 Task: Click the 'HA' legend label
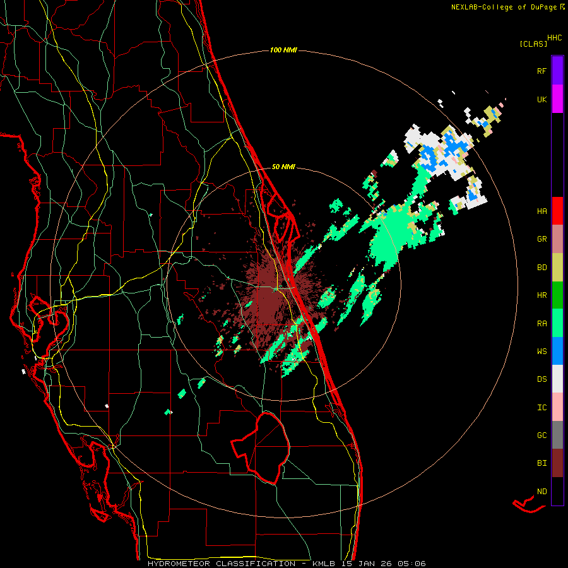(541, 211)
